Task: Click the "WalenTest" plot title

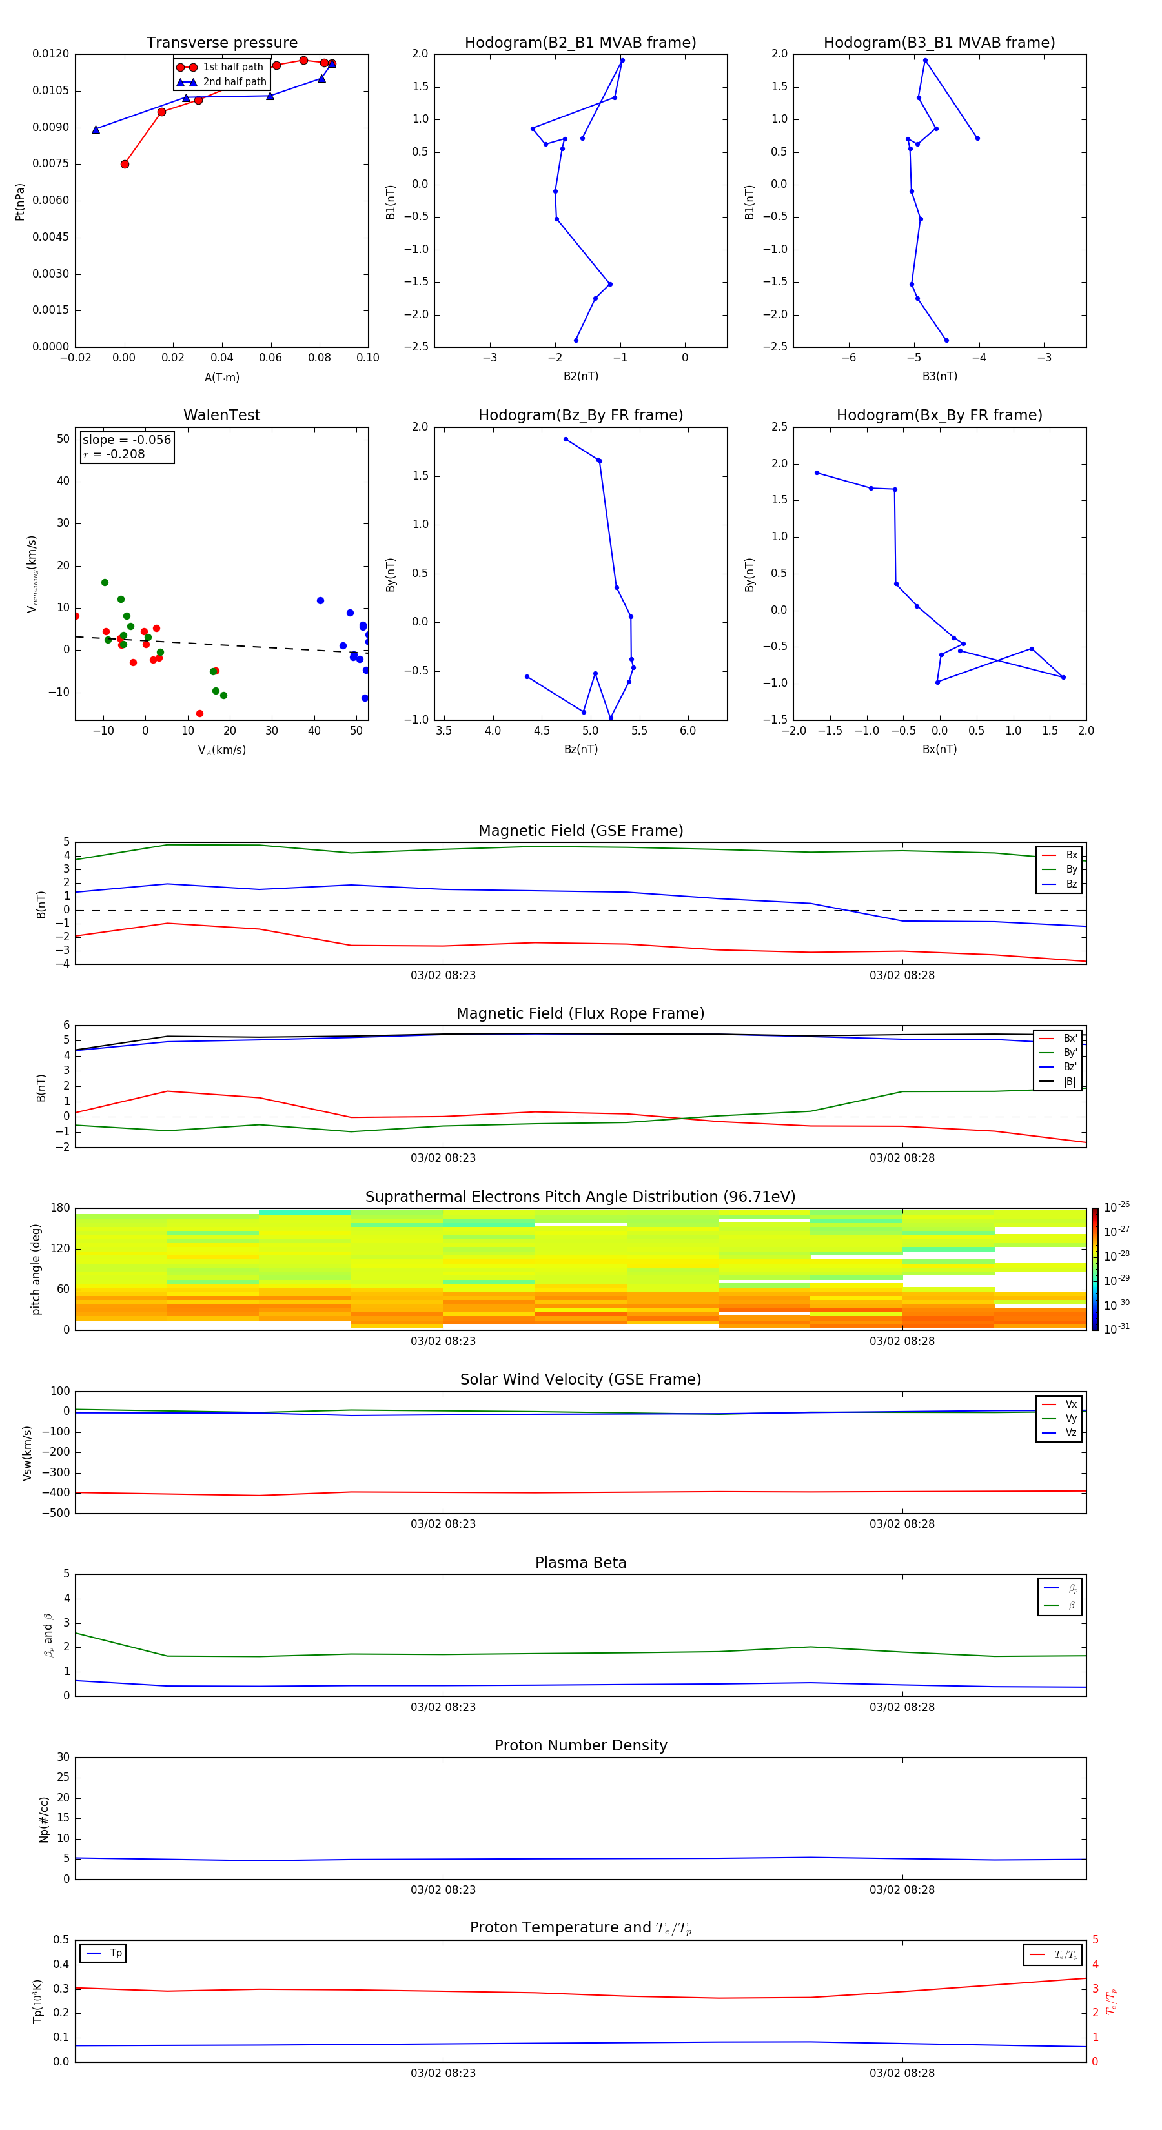Action: pyautogui.click(x=221, y=415)
